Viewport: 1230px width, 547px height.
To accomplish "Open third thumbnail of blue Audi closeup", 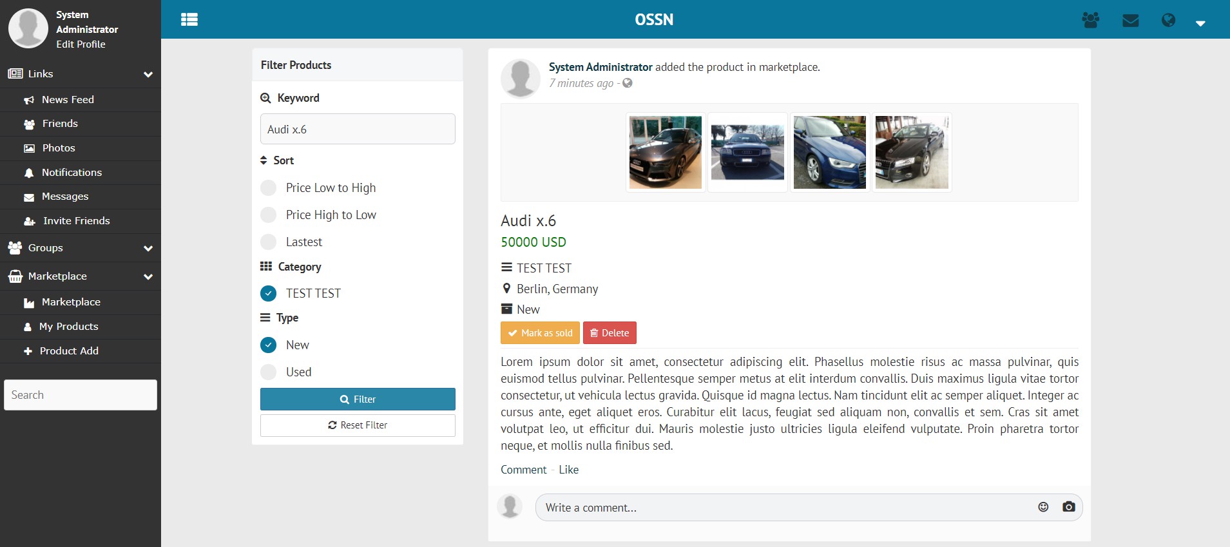I will click(830, 152).
